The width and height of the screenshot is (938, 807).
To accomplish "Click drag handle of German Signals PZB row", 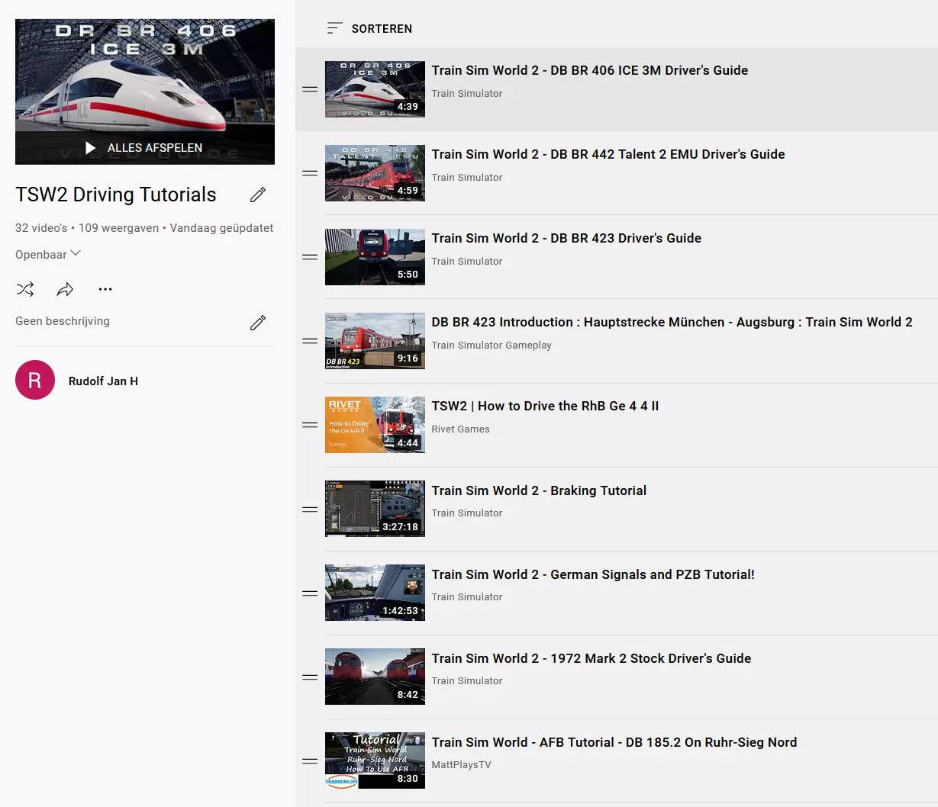I will pos(310,593).
